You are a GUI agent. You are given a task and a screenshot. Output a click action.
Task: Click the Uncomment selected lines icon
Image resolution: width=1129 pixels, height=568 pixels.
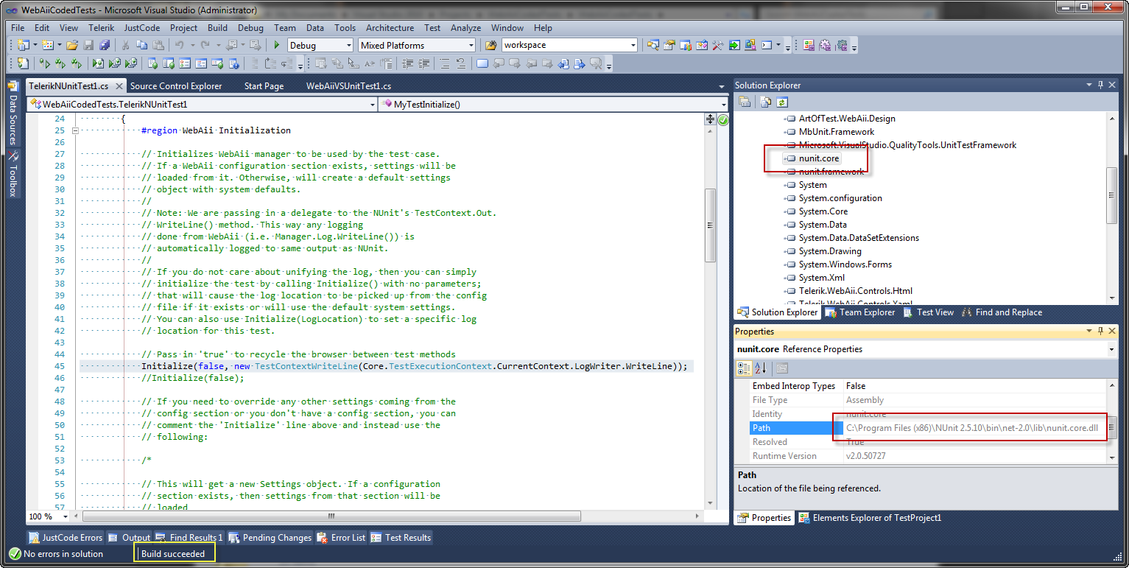[x=460, y=63]
